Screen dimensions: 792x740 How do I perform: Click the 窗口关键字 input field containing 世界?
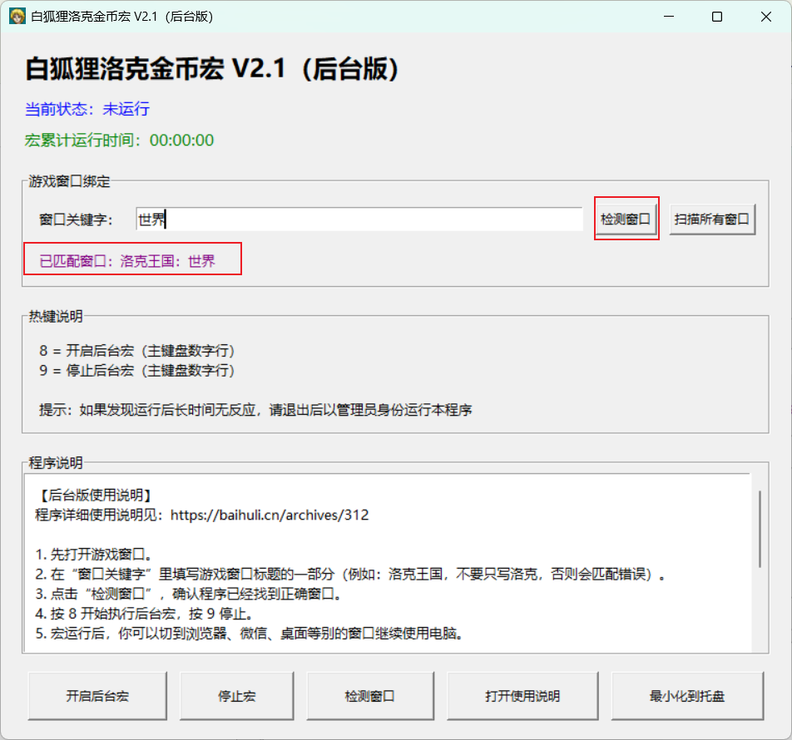359,220
